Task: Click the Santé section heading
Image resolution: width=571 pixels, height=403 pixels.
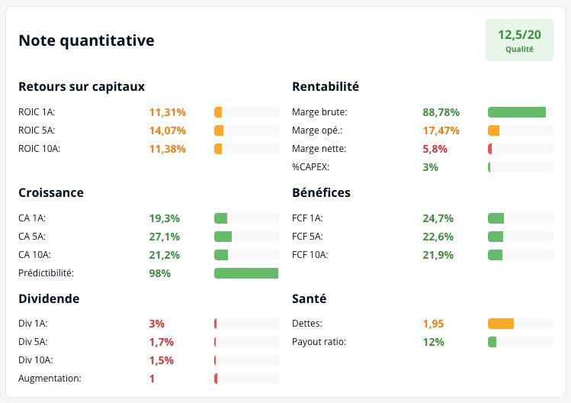Action: (310, 298)
